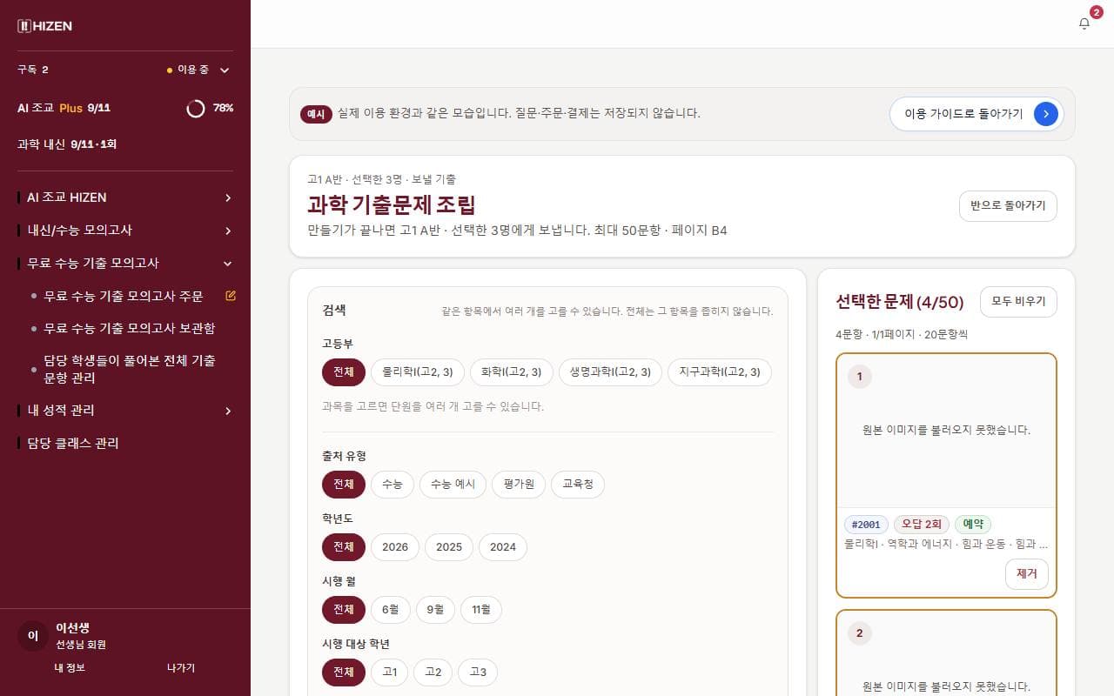Click number badge 1 on first card
The image size is (1114, 696).
(x=860, y=377)
